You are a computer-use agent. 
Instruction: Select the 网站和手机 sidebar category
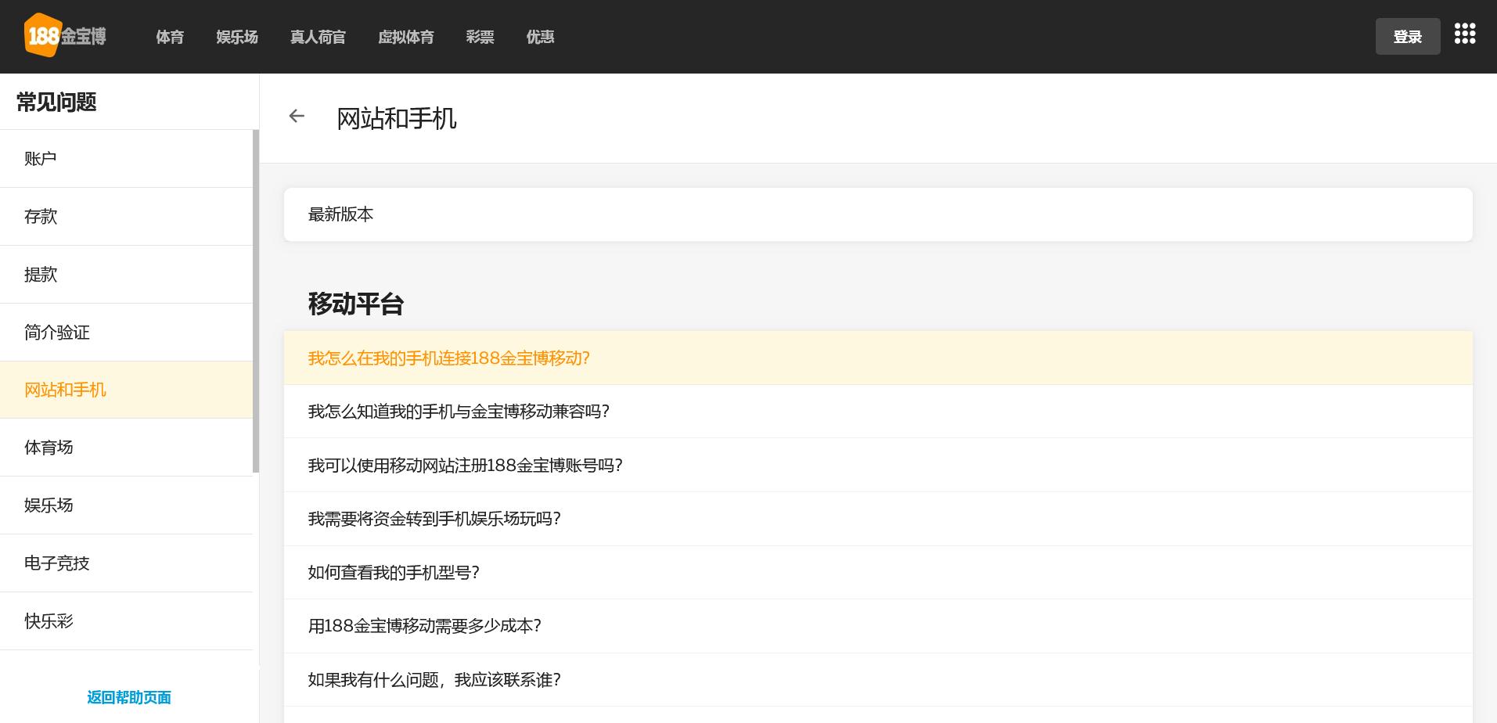click(126, 390)
